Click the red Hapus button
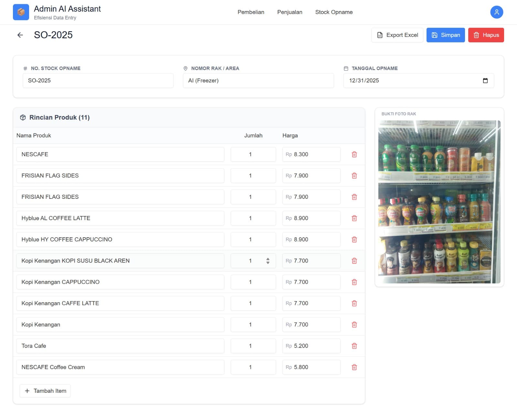Viewport: 517px width, 417px height. 486,35
